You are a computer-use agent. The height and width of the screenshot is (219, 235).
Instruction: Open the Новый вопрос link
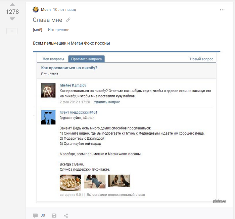point(201,59)
